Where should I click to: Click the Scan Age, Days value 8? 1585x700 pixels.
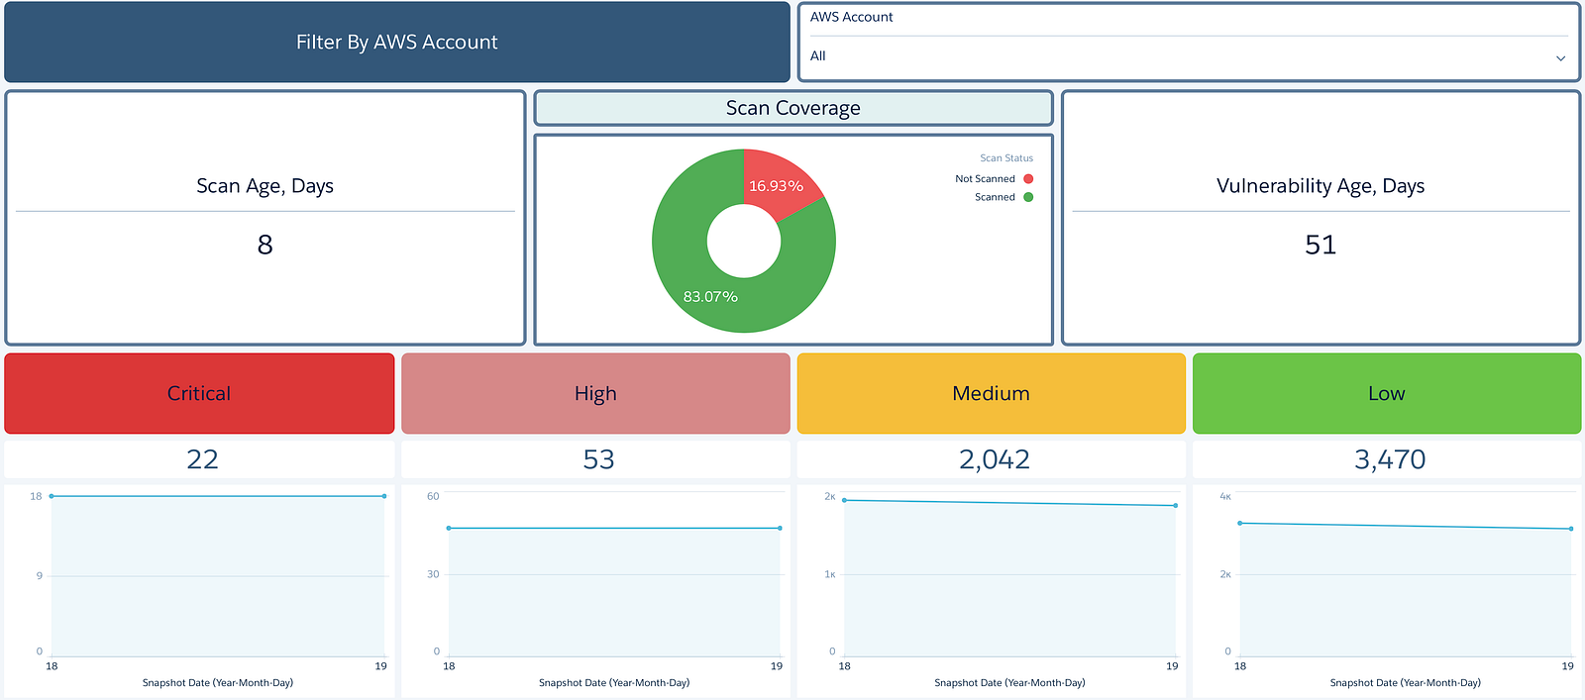pos(264,245)
